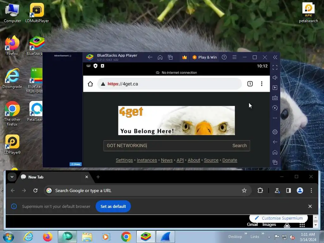Image resolution: width=324 pixels, height=243 pixels.
Task: Open the Gmail link in Supermium
Action: click(252, 224)
